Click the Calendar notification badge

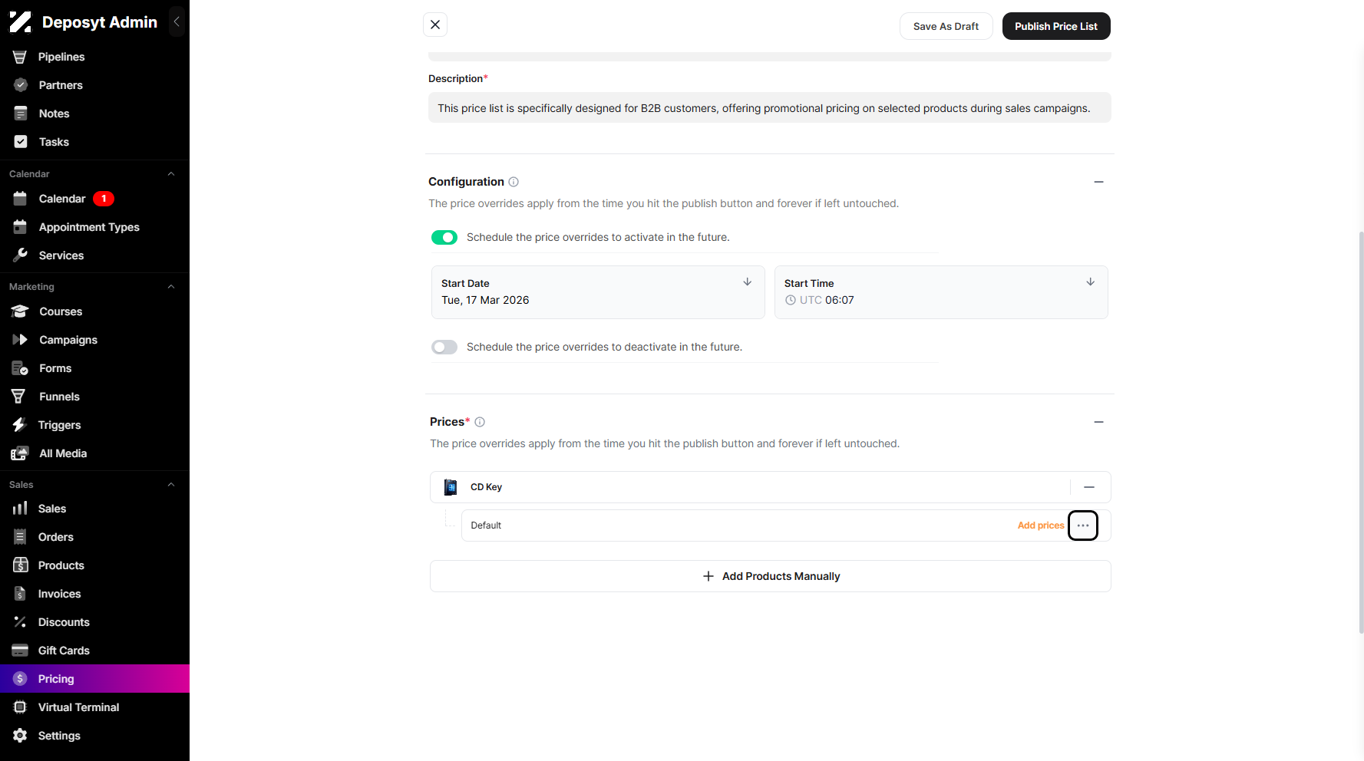pos(104,199)
